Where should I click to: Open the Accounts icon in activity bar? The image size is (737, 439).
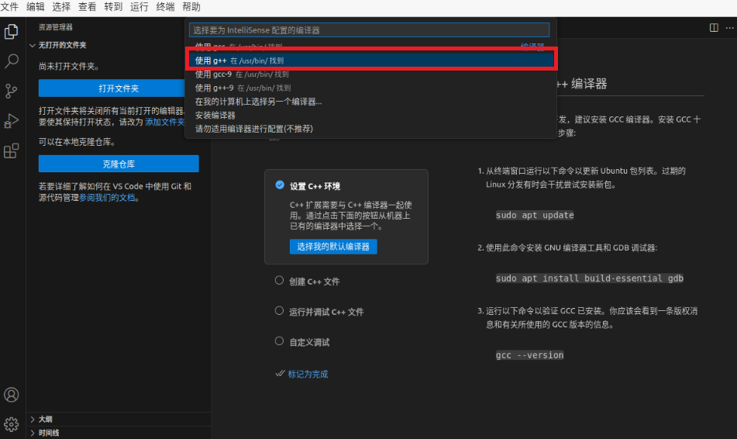(x=12, y=395)
